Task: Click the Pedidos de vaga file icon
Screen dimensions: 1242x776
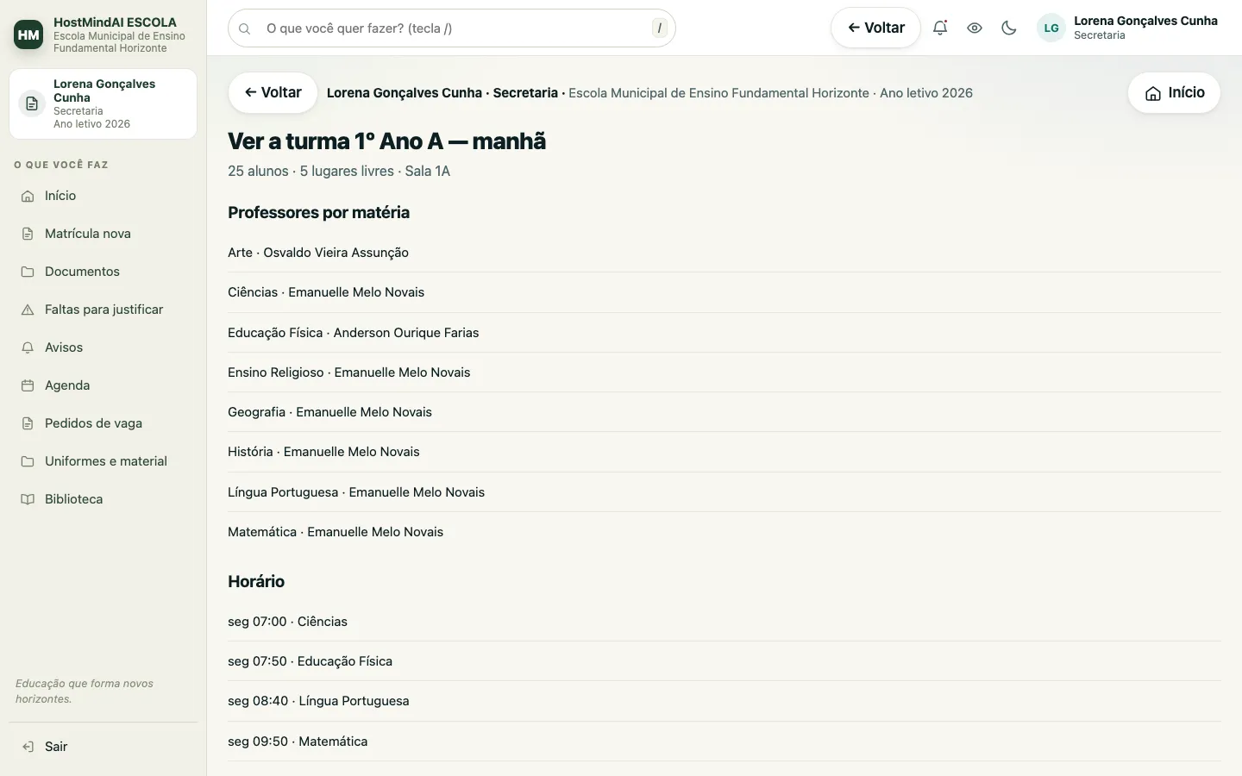Action: pyautogui.click(x=28, y=423)
